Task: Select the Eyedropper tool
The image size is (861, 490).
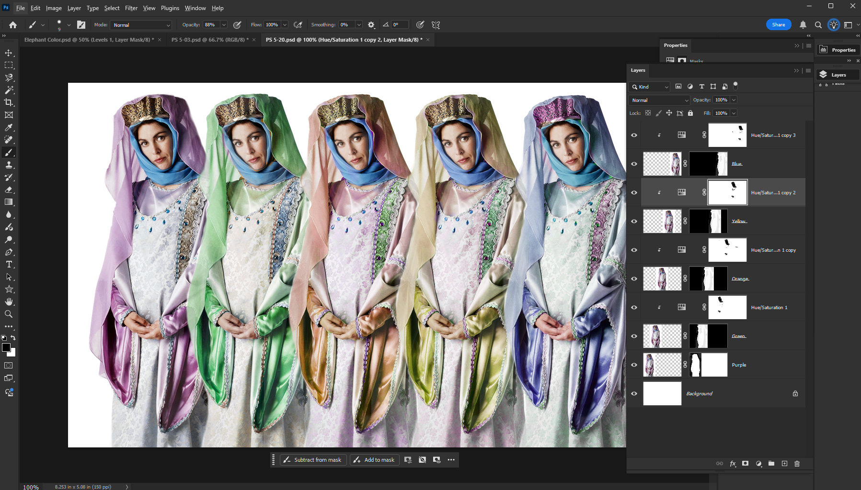Action: (9, 127)
